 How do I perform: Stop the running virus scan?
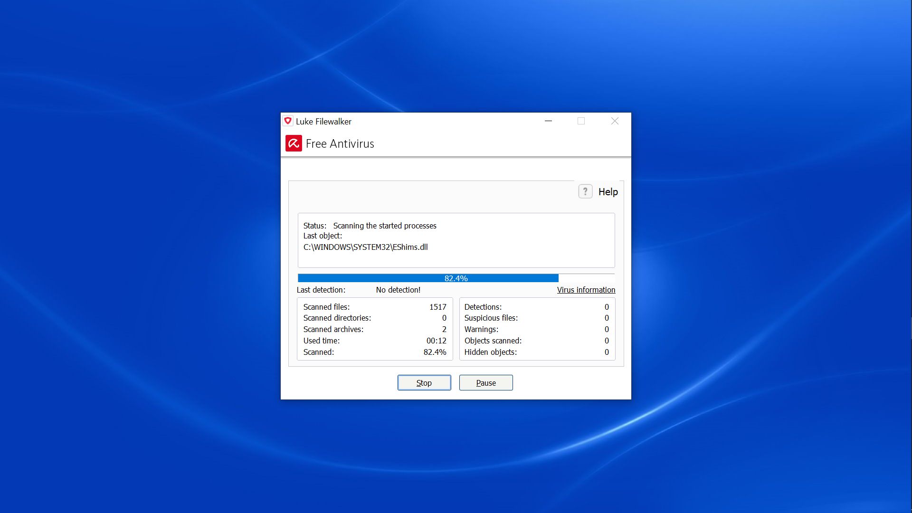(x=424, y=383)
